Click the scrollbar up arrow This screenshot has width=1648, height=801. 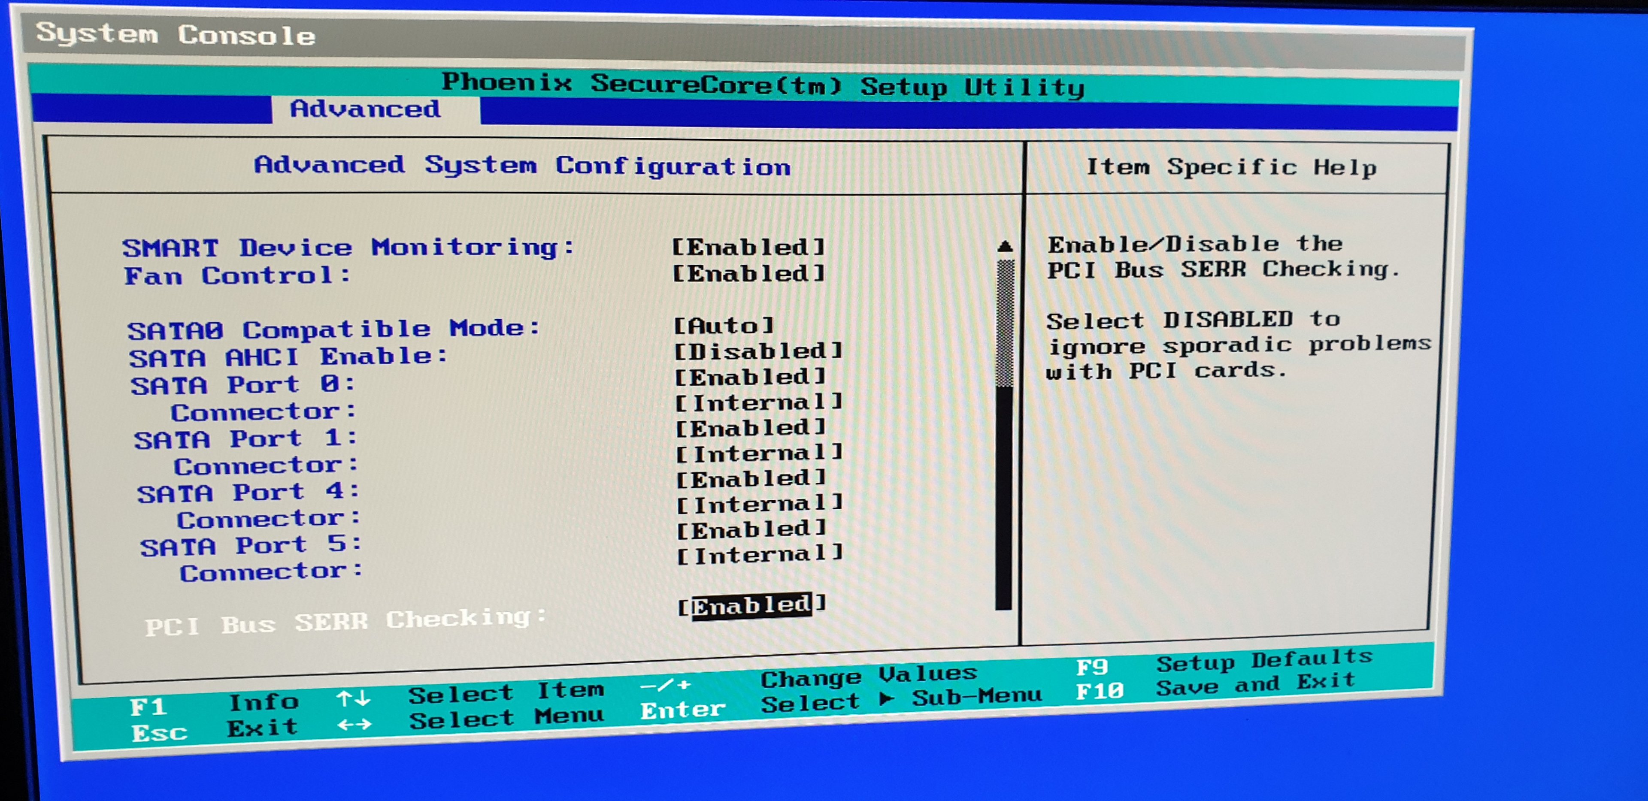pos(1005,246)
